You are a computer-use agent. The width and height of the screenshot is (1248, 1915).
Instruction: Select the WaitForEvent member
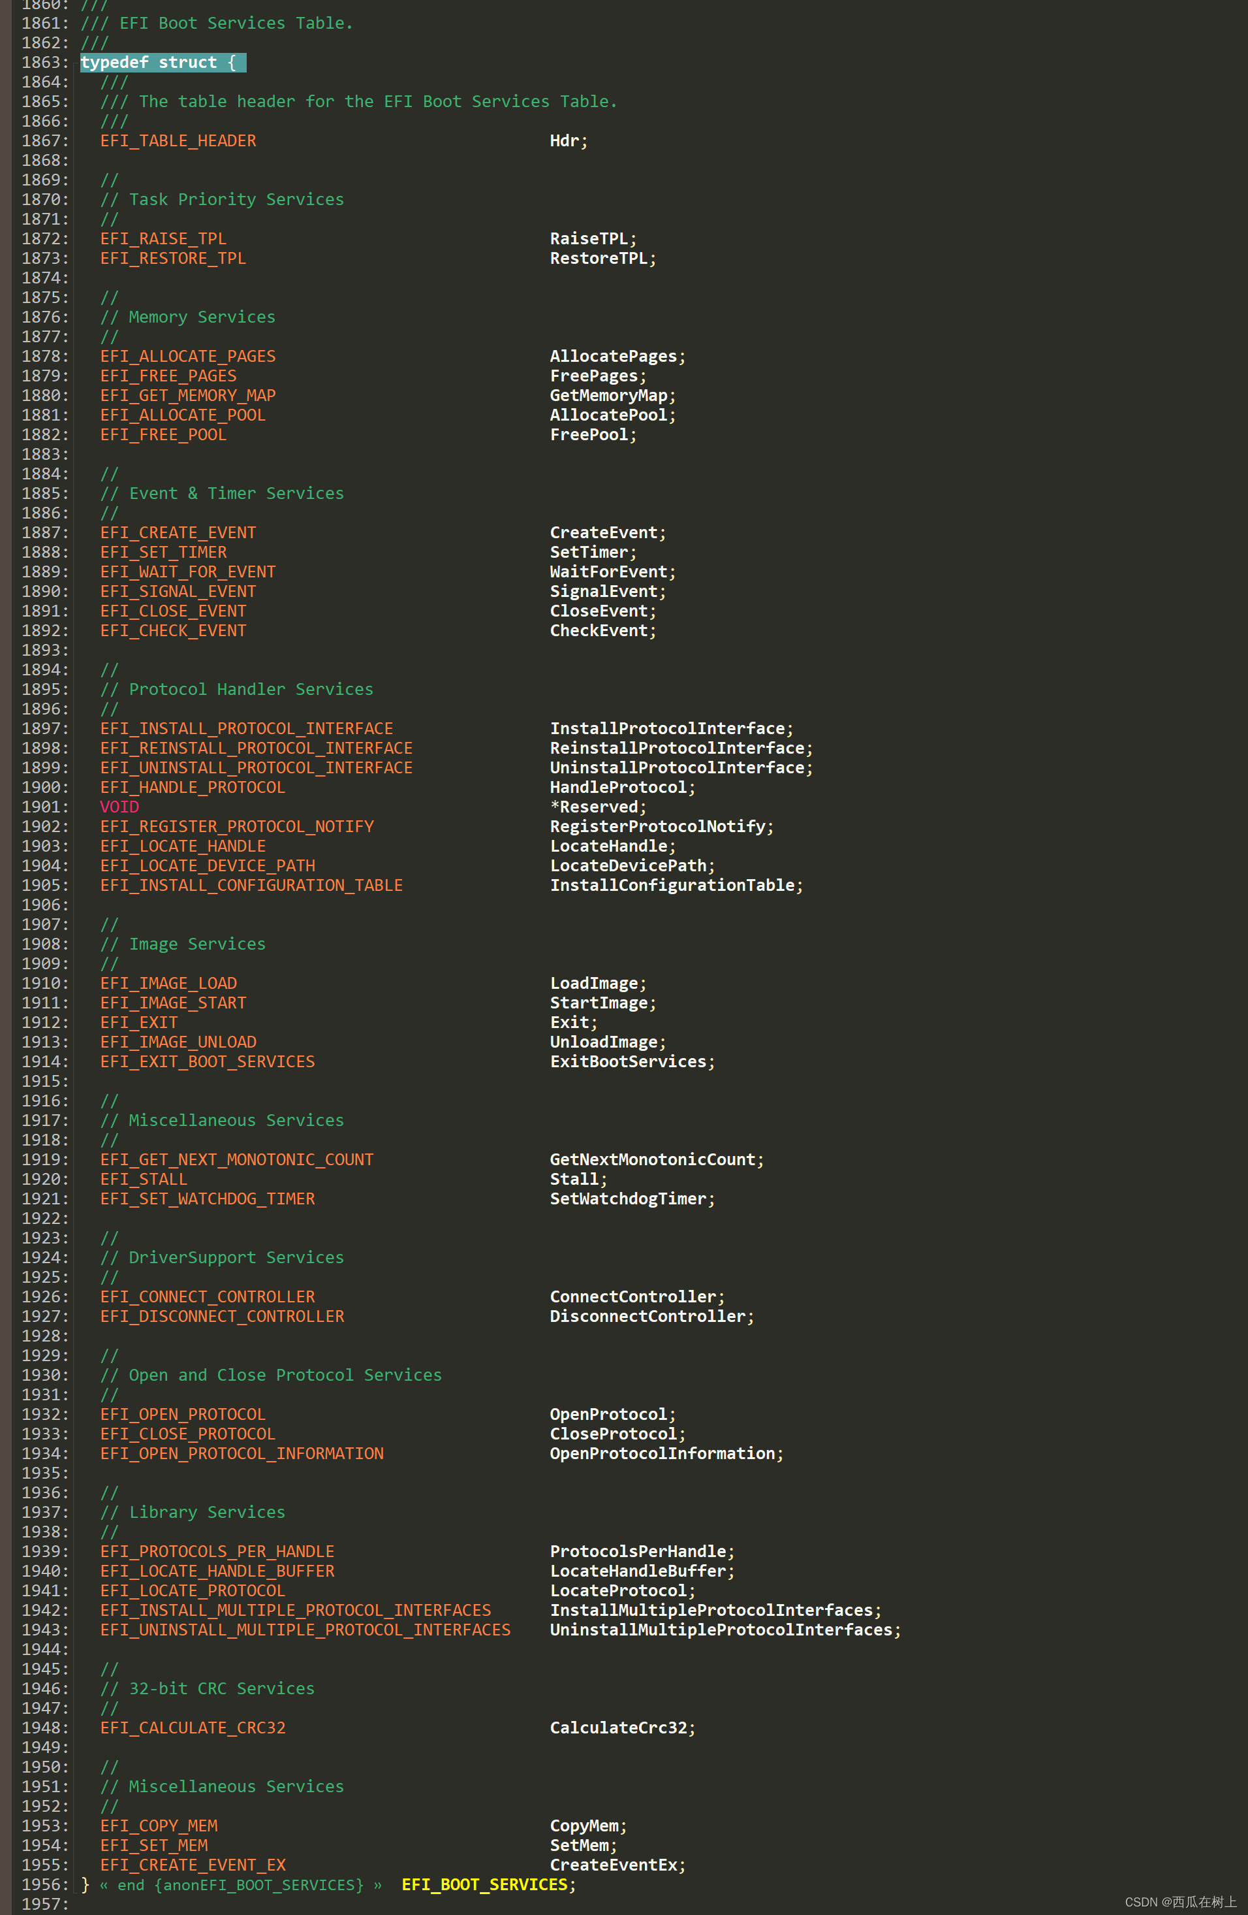pos(609,571)
